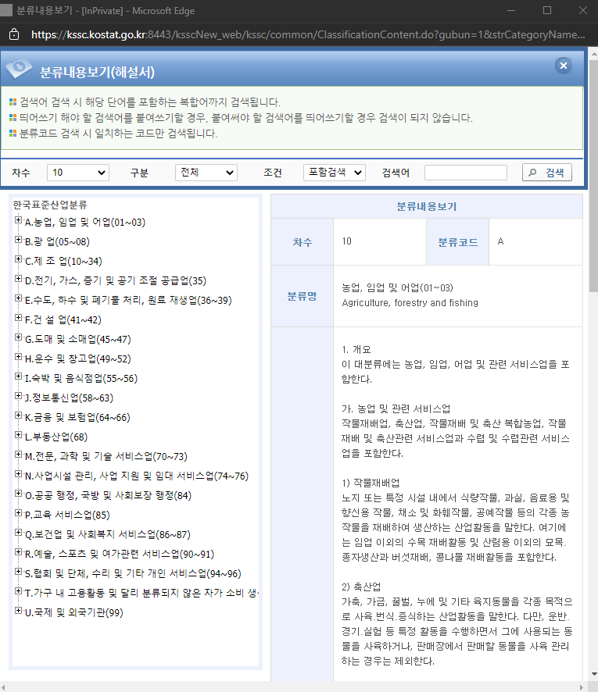
Task: Expand plus icon for O.공공 행정, 국방
Action: (18, 493)
